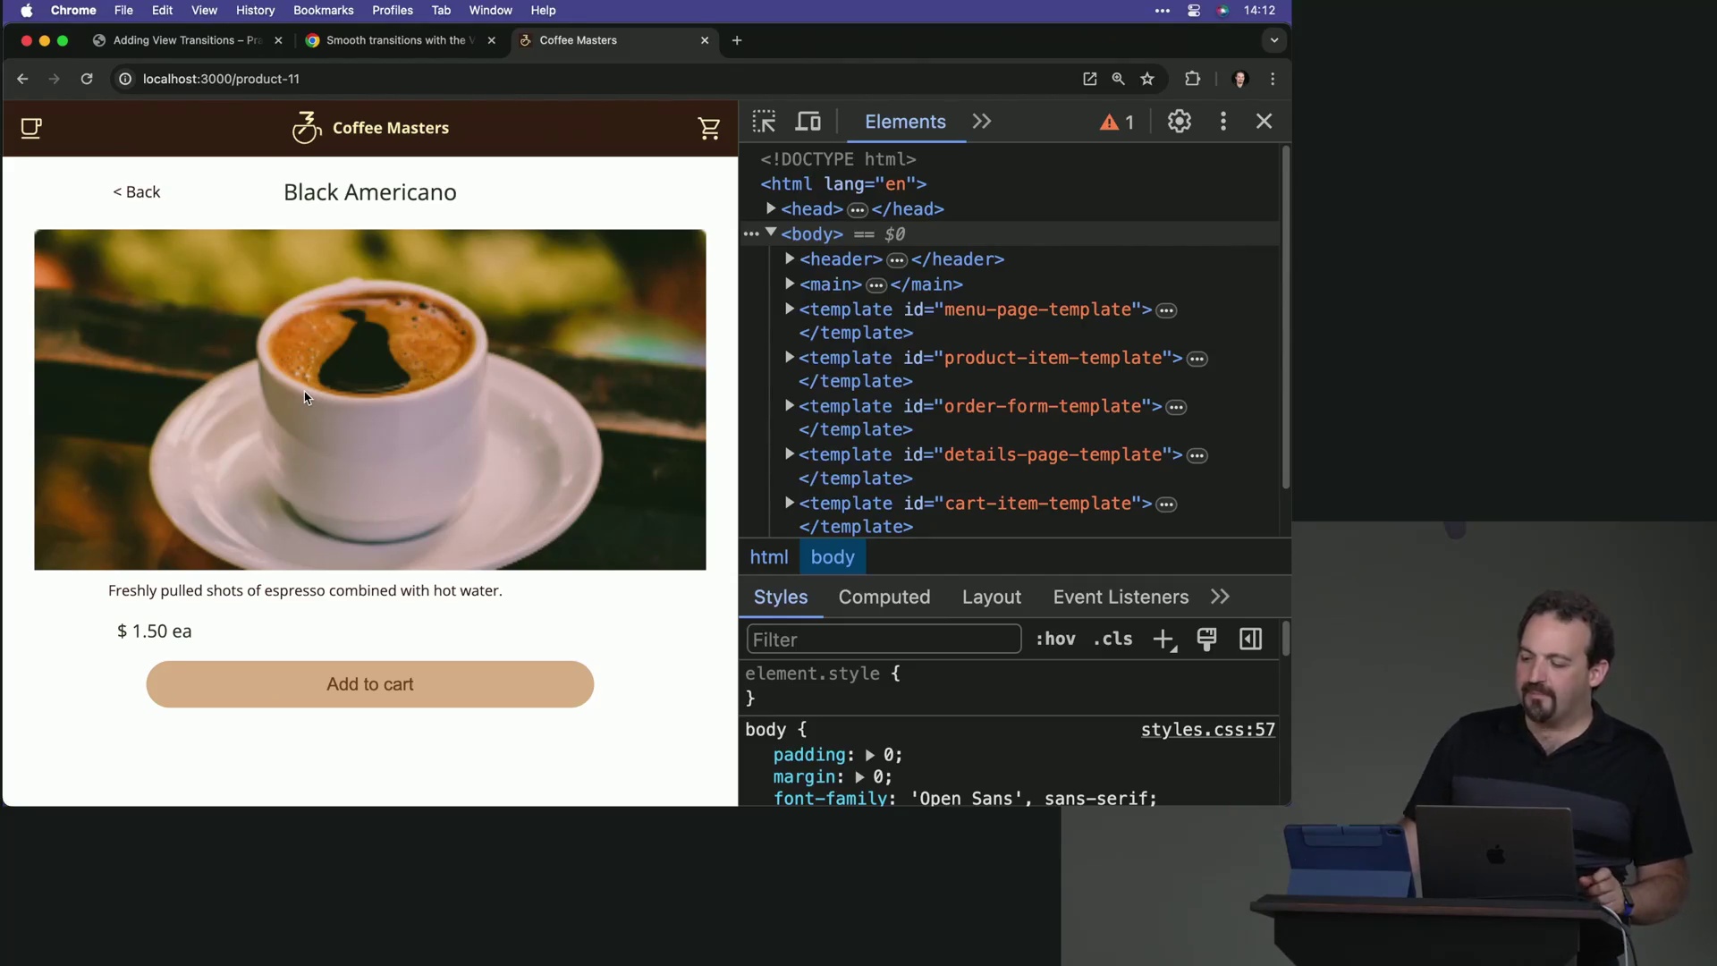Select the filter input field in Styles
The width and height of the screenshot is (1717, 966).
coord(884,640)
